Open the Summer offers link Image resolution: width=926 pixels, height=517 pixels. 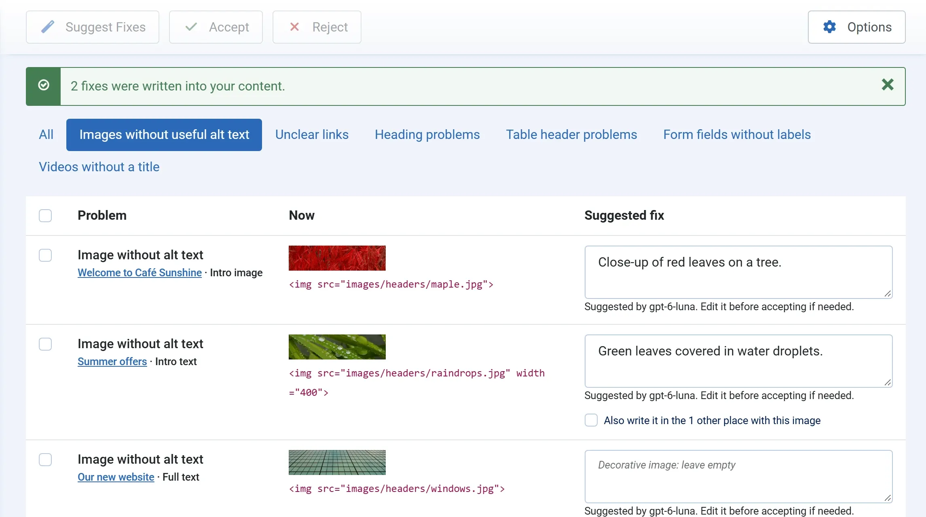click(112, 361)
